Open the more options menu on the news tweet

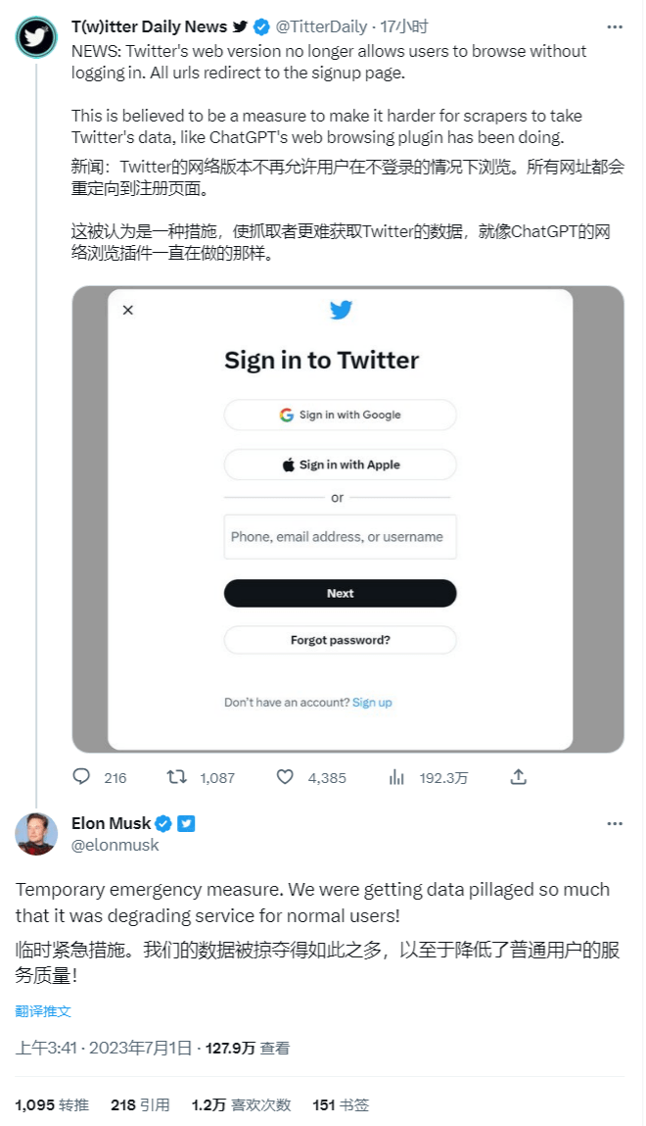614,26
